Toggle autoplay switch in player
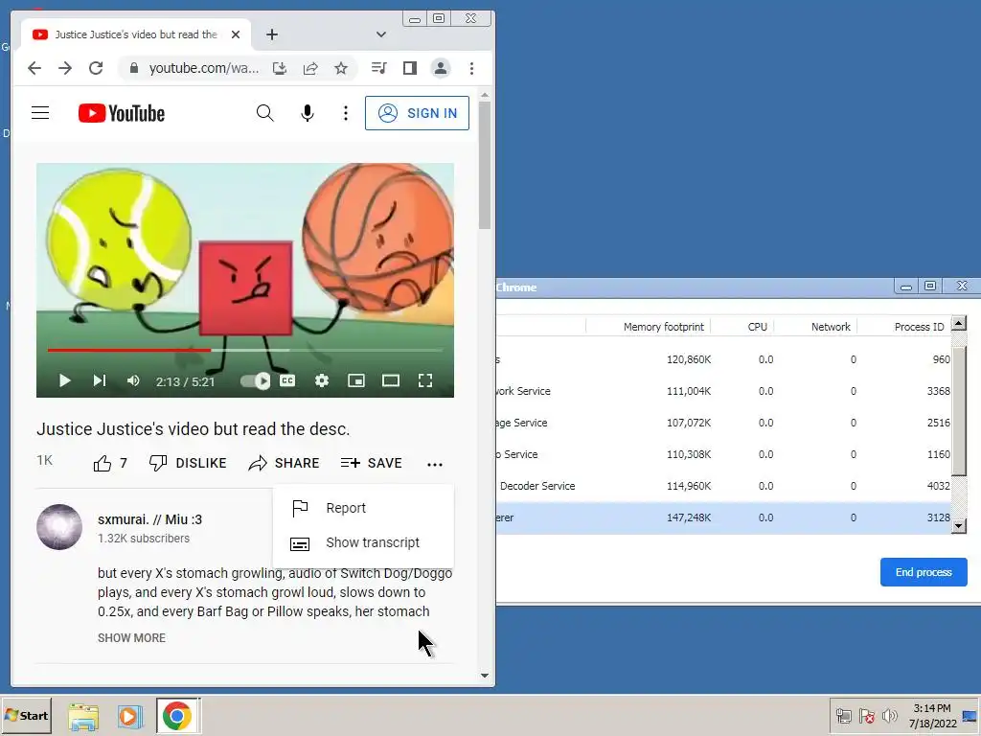 [x=255, y=380]
